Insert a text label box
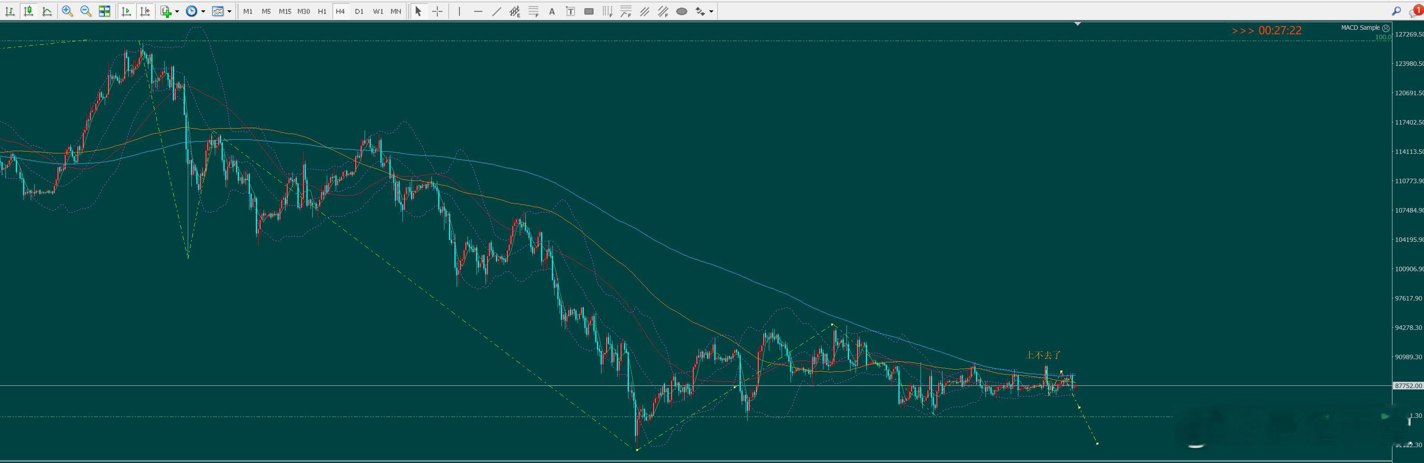Image resolution: width=1424 pixels, height=463 pixels. 570,11
